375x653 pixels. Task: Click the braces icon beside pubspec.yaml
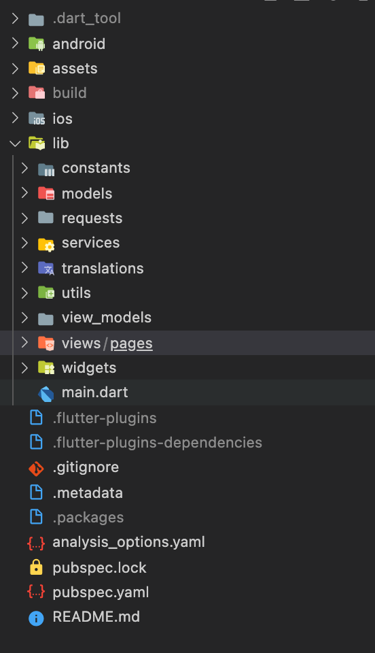[x=36, y=592]
